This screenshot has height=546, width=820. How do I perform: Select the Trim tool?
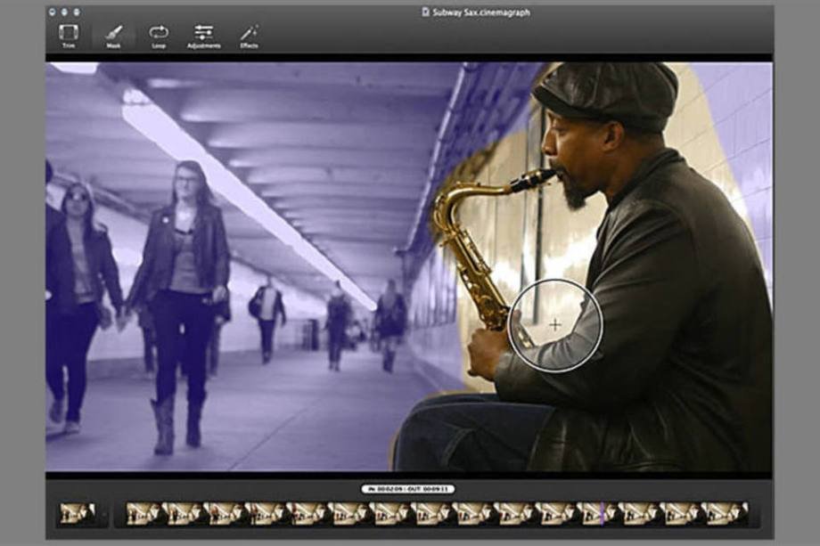(x=69, y=34)
